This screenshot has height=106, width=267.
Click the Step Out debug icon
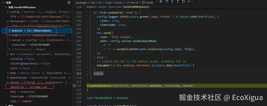coord(178,1)
